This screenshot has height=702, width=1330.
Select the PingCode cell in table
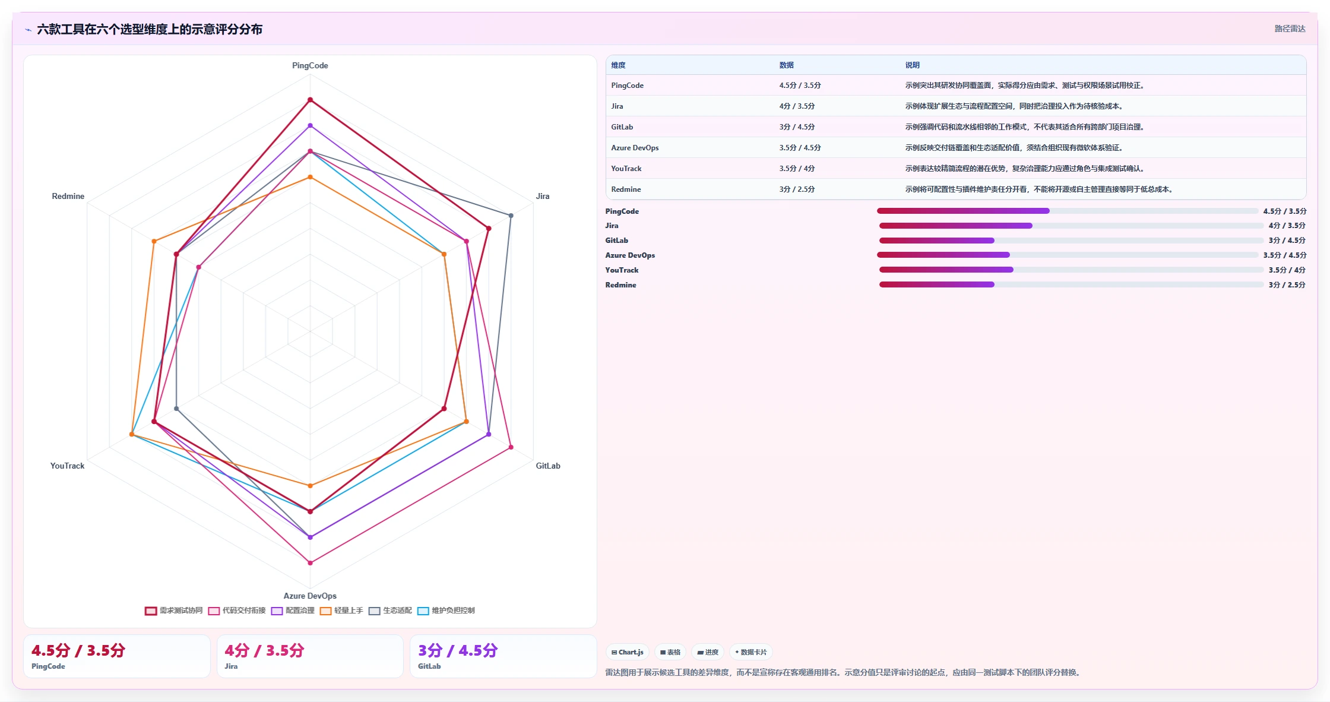pyautogui.click(x=627, y=86)
